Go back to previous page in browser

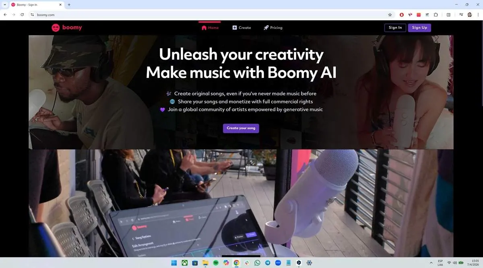coord(5,15)
